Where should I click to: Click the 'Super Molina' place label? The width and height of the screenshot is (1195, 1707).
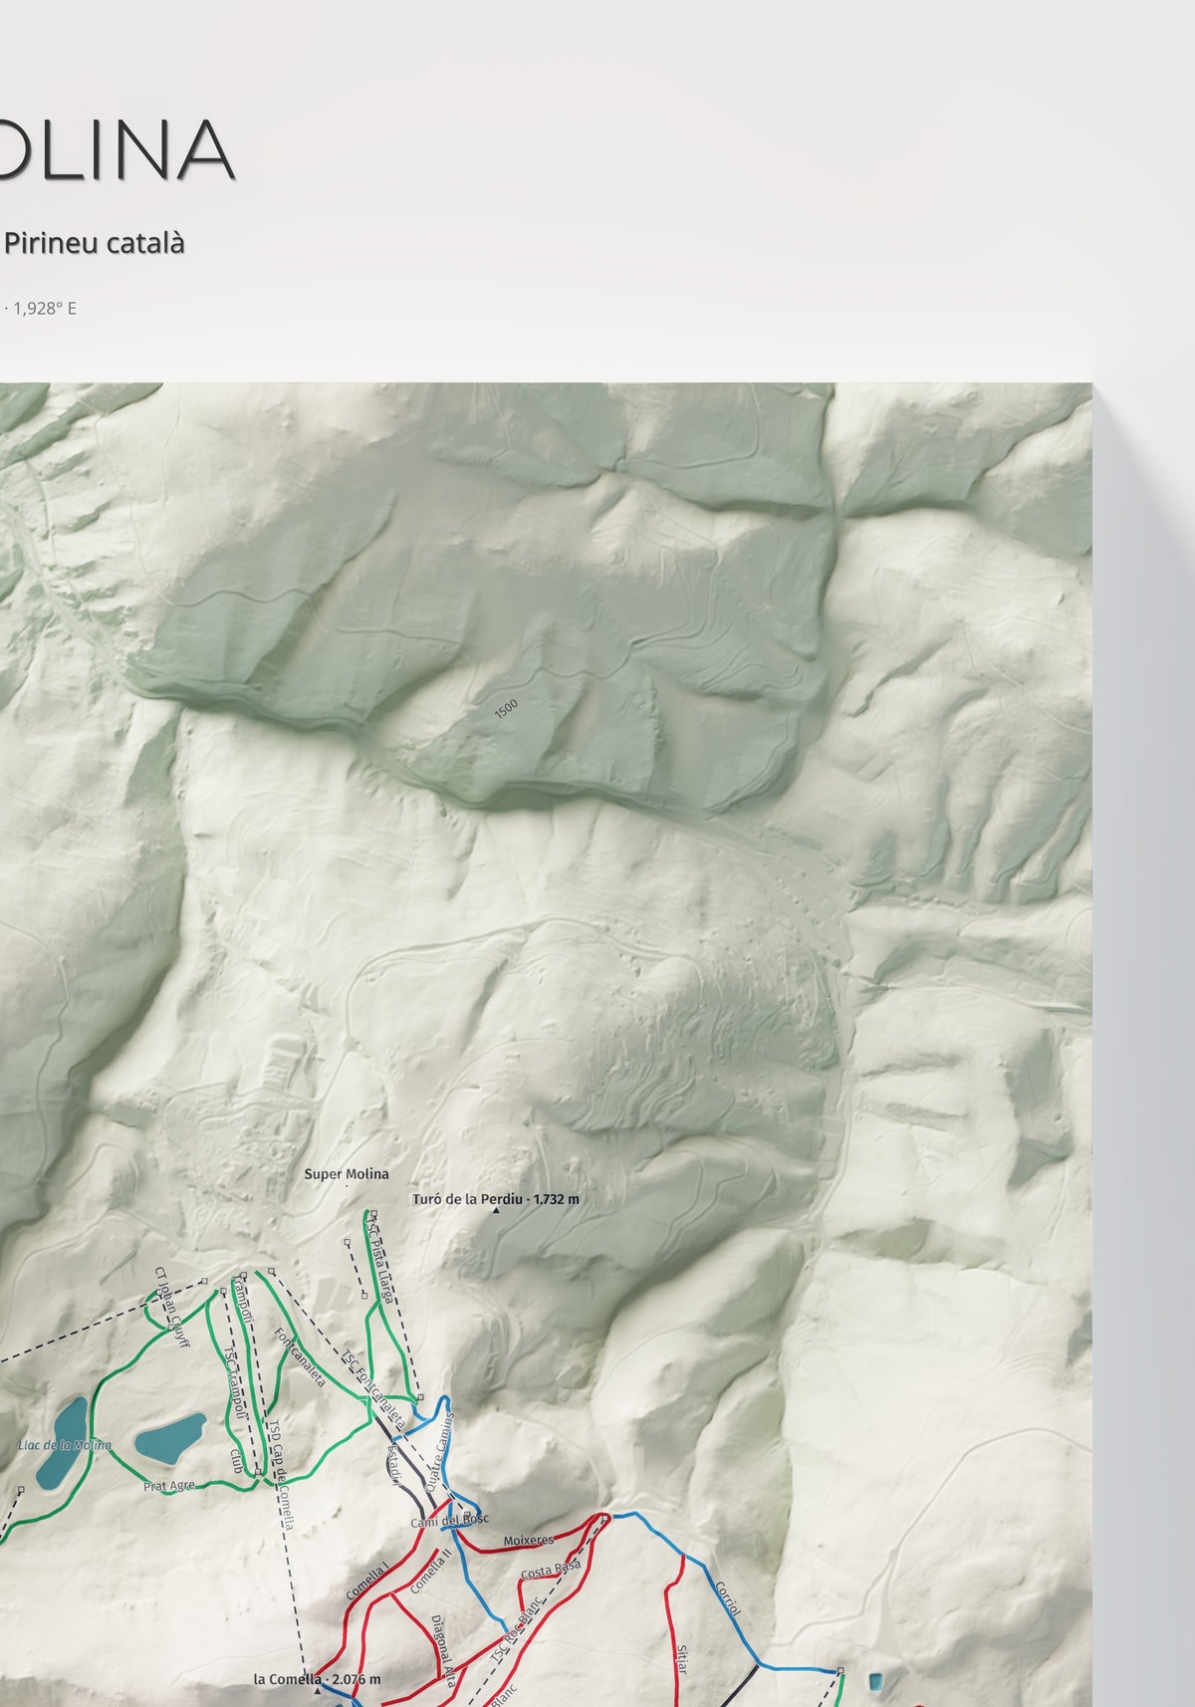coord(347,1174)
